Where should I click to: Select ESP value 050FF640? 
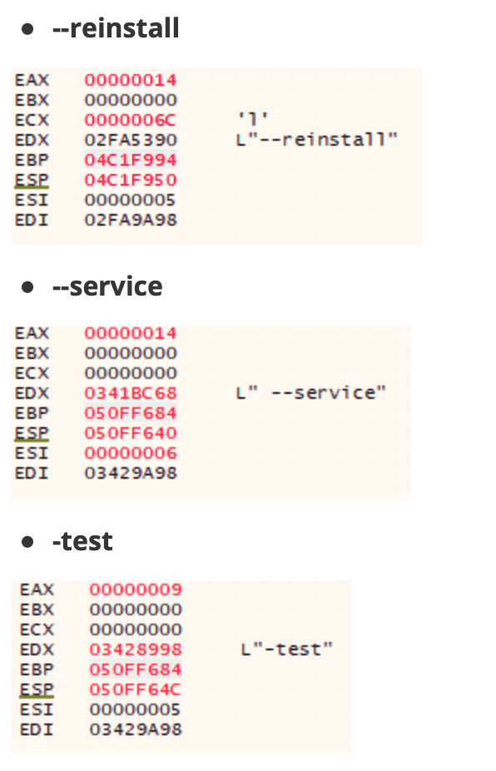point(131,433)
